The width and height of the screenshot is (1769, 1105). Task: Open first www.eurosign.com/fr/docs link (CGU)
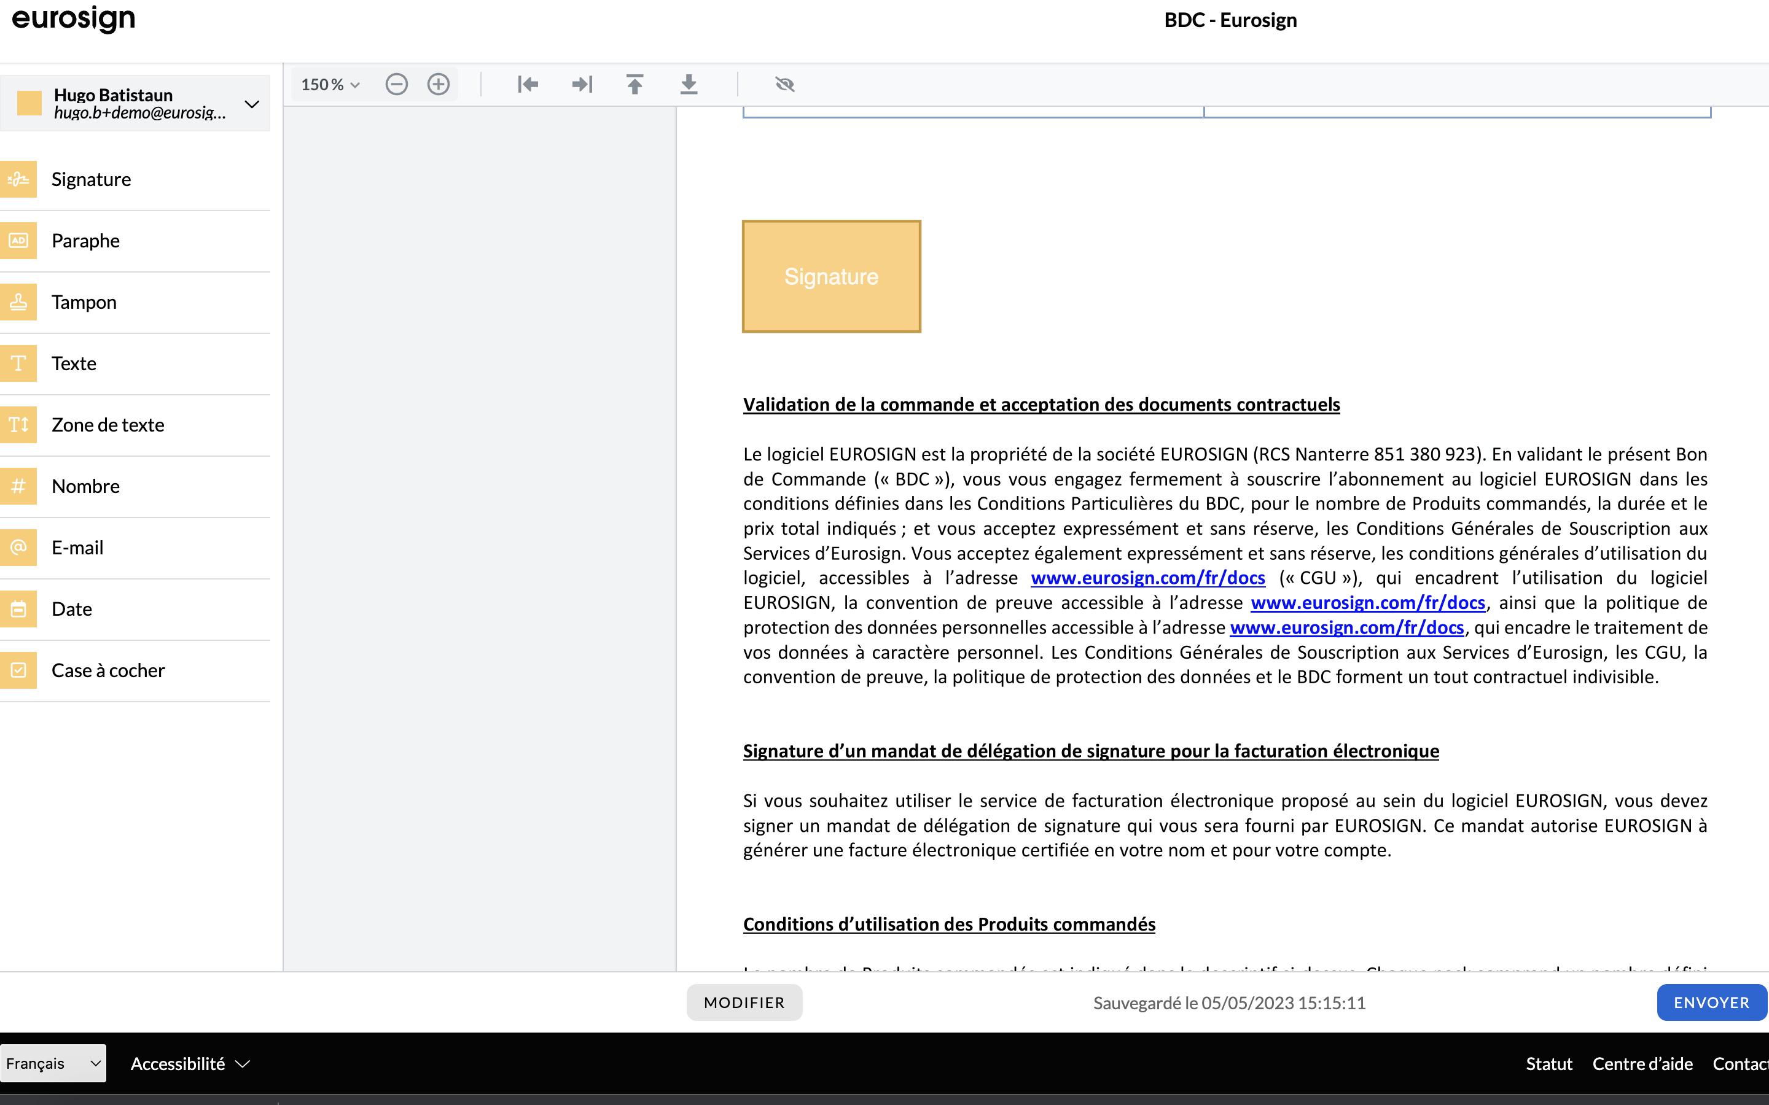[1147, 577]
